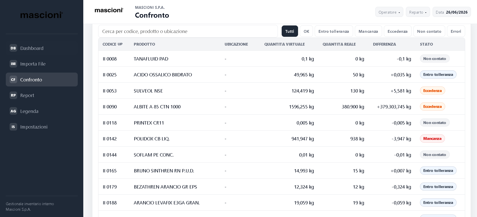Click the IS Impostazioni icon badge
Viewport: 477px width, 217px height.
pos(13,127)
